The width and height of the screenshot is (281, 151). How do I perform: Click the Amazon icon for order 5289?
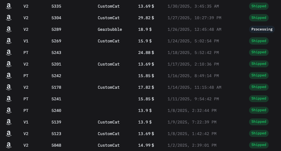click(x=8, y=29)
